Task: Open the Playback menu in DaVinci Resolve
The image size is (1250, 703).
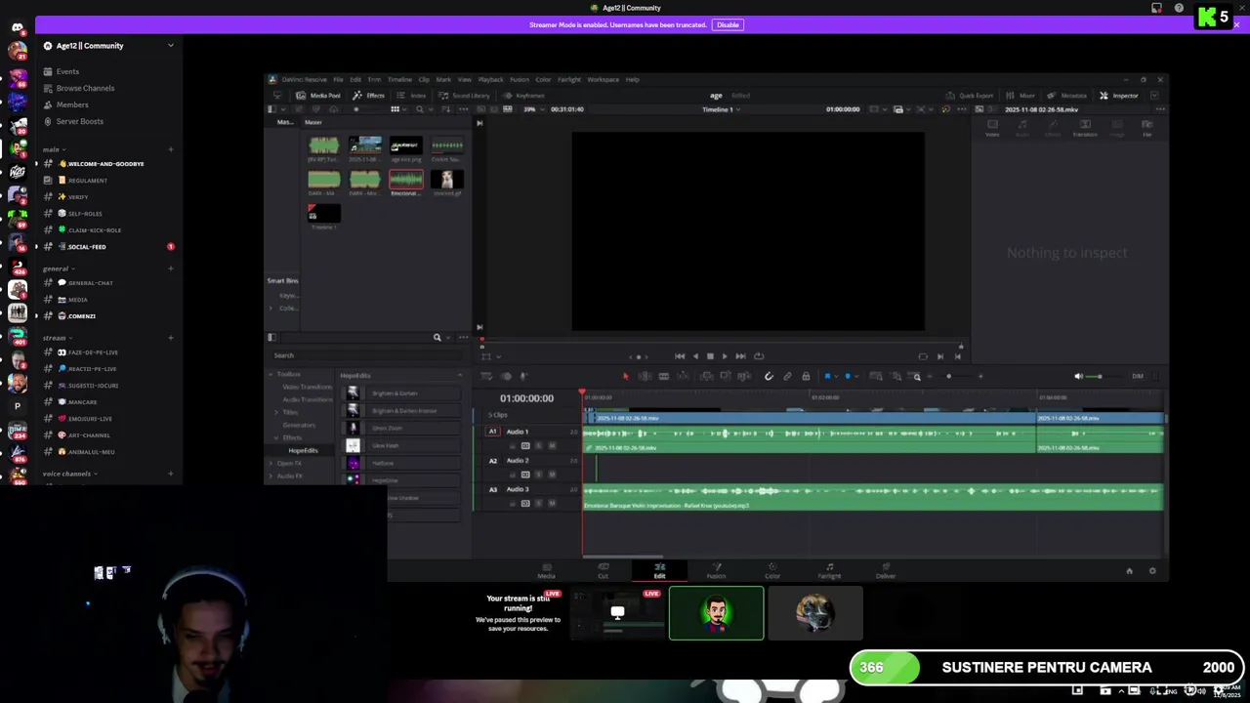Action: pos(490,79)
